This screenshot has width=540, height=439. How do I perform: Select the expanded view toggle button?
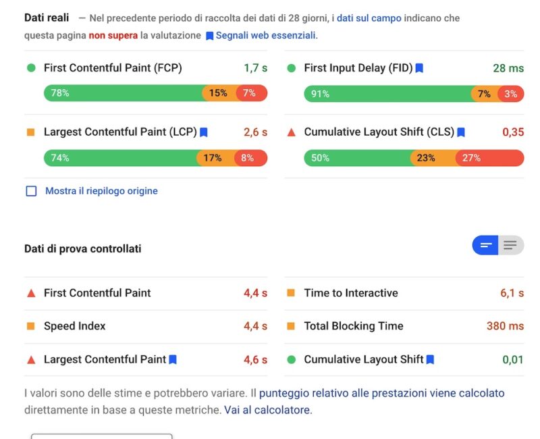(x=510, y=245)
